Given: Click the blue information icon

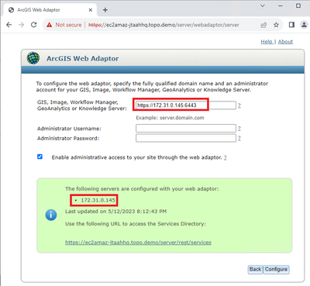Looking at the screenshot, I should pos(51,215).
